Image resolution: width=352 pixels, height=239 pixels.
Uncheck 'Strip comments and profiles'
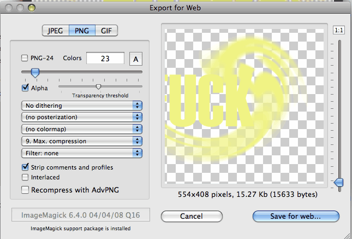[x=25, y=167]
